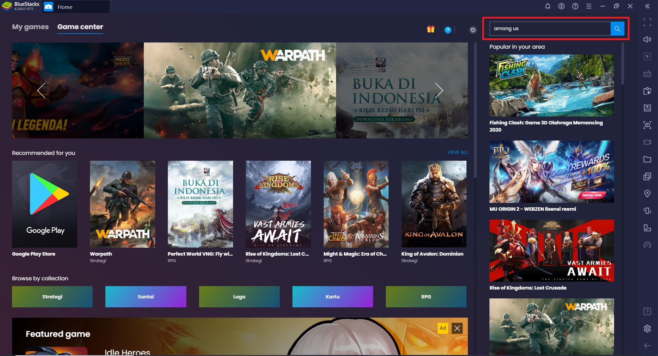Take a screenshot with camera icon

tap(647, 125)
